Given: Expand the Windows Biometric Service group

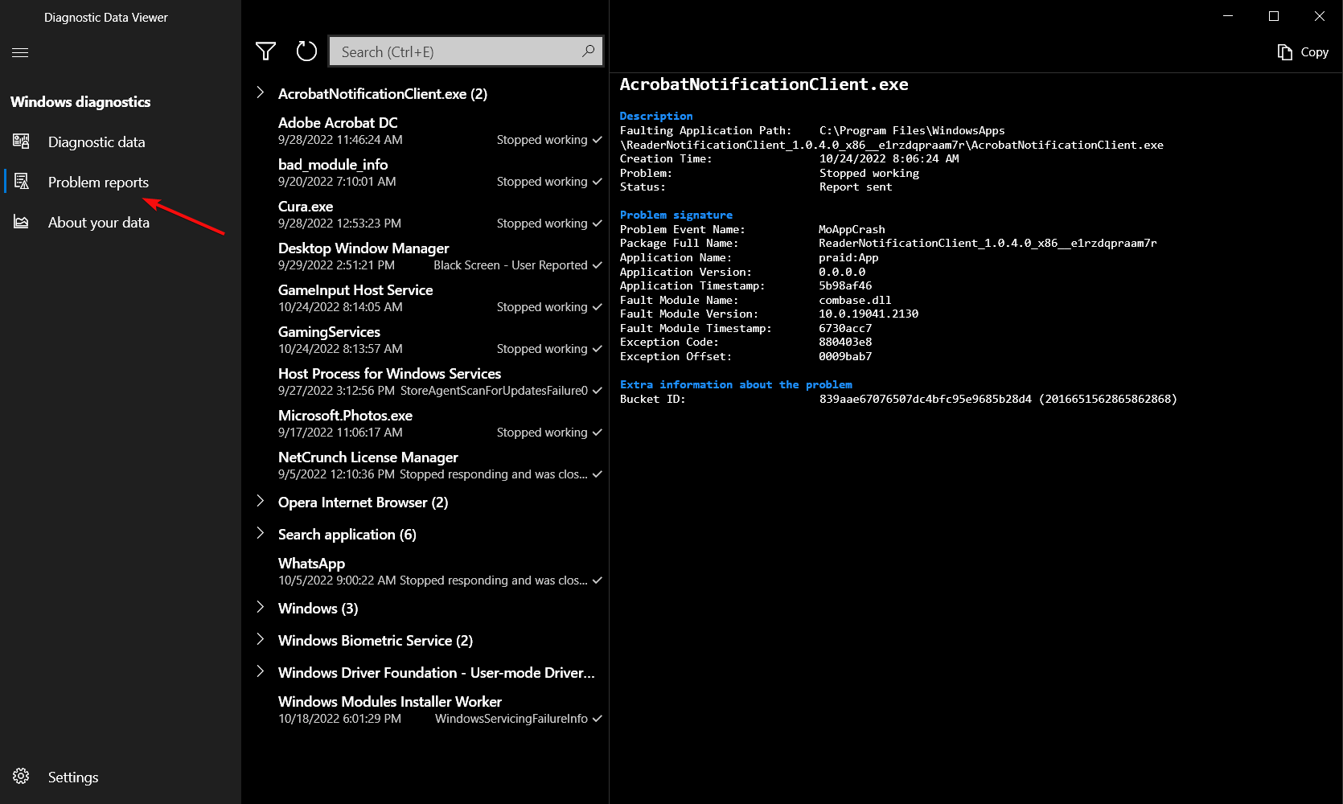Looking at the screenshot, I should [x=261, y=639].
